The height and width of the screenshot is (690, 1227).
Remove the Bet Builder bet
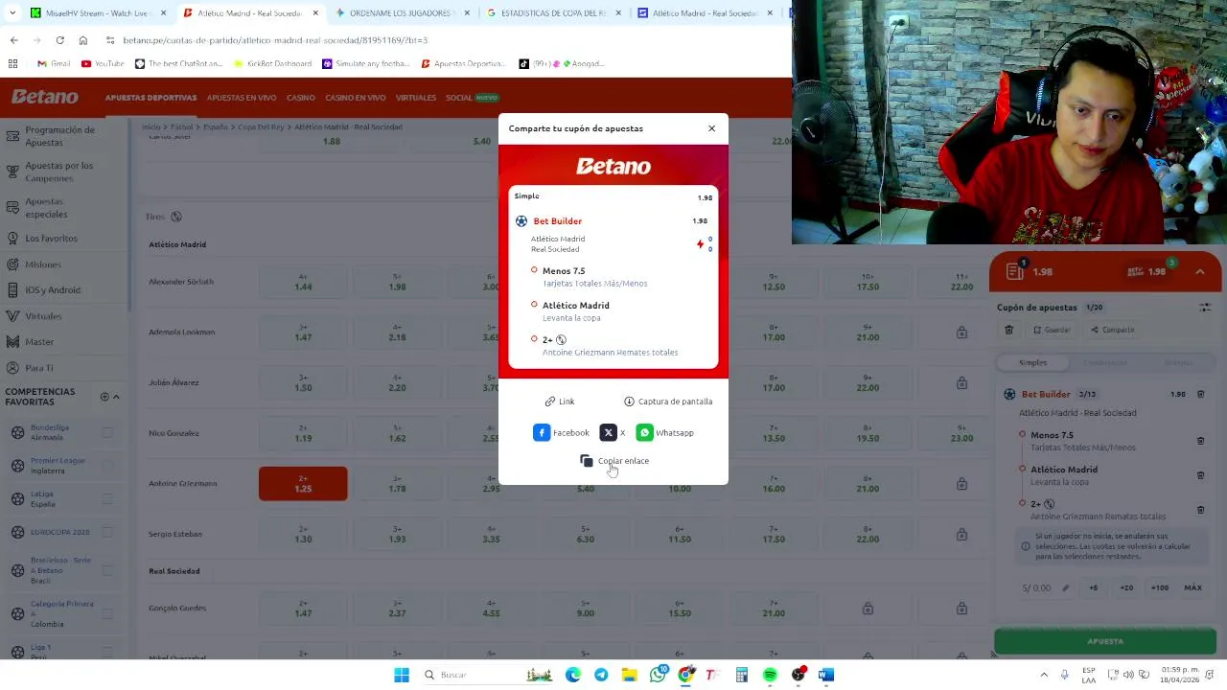[1200, 394]
